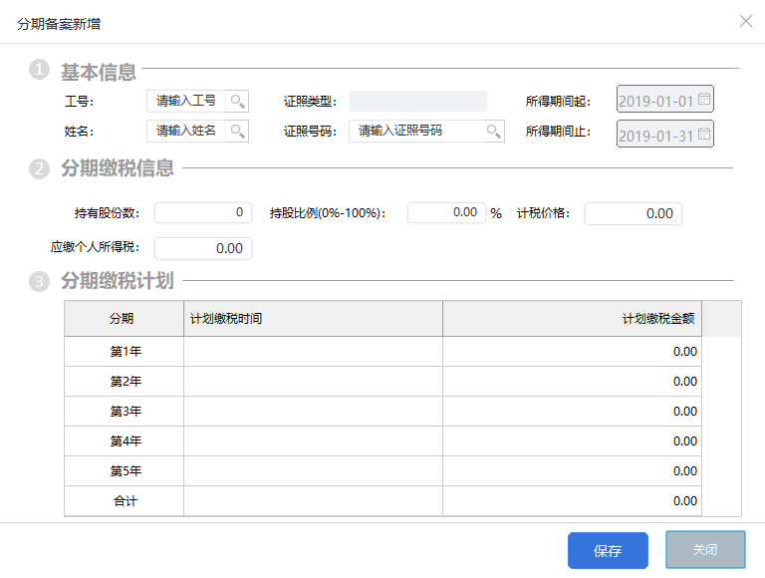Click the search icon in 工号 field
This screenshot has width=765, height=578.
click(x=238, y=102)
